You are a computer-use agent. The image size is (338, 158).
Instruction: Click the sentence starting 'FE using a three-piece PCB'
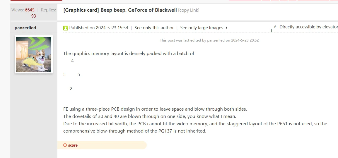click(155, 109)
